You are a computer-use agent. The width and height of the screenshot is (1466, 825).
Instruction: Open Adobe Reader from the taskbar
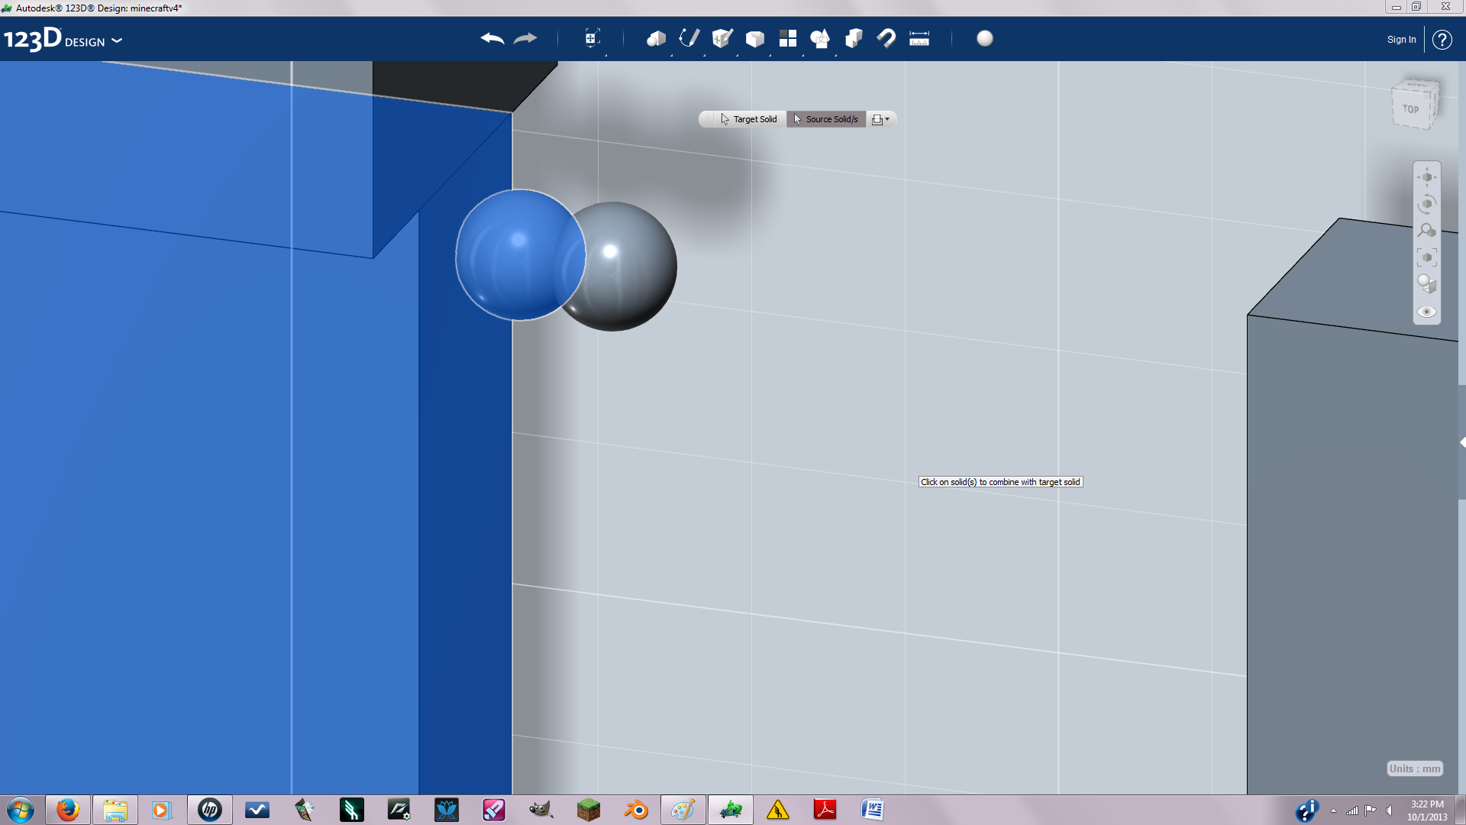click(x=825, y=810)
